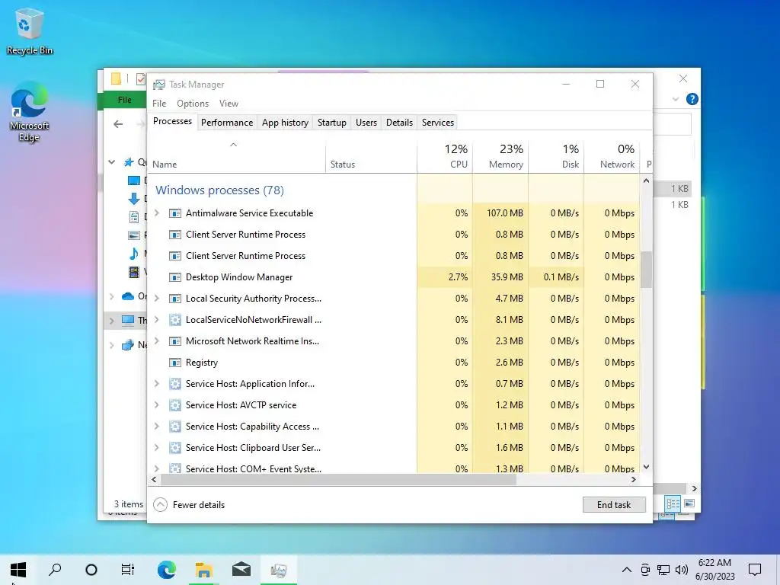Open the notification center icon
780x585 pixels.
coord(755,570)
